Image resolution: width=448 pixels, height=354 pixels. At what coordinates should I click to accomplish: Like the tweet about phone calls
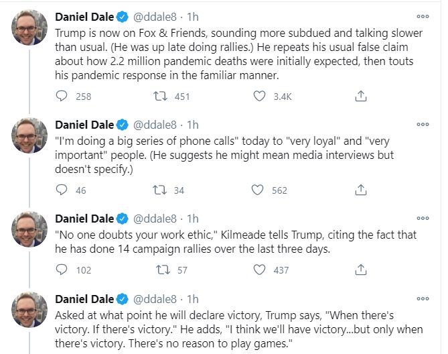click(258, 190)
